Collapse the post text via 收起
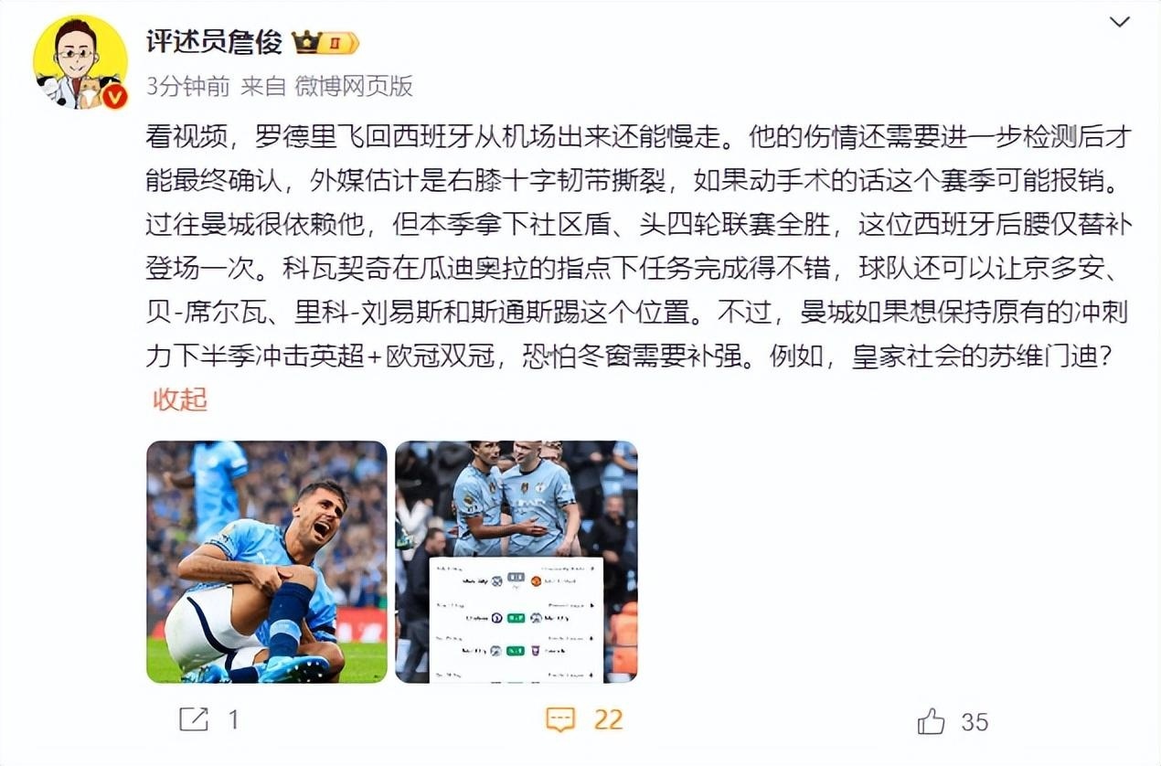 pos(180,399)
